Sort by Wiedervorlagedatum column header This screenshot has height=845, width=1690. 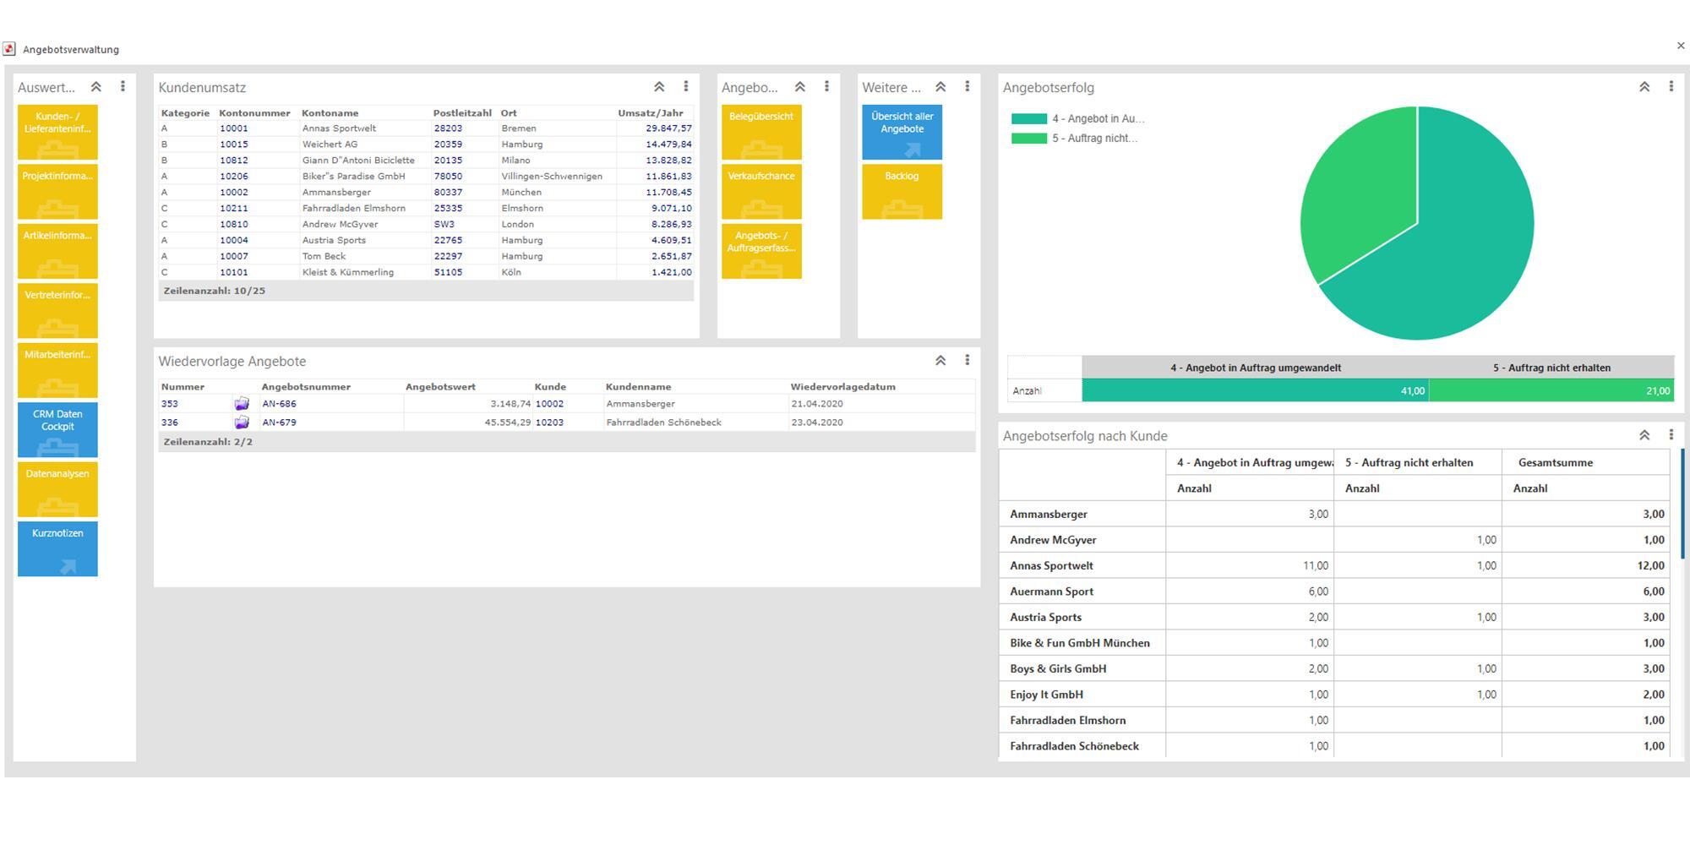[x=843, y=387]
